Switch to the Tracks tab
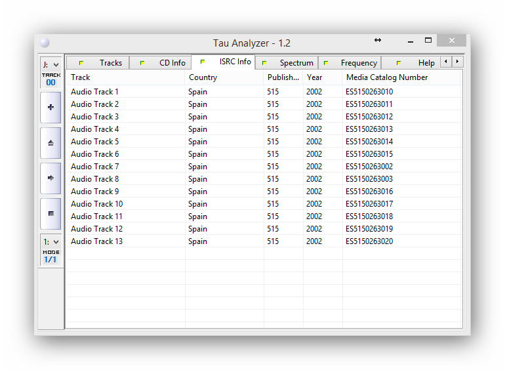Viewport: 505px width, 370px height. click(x=101, y=63)
